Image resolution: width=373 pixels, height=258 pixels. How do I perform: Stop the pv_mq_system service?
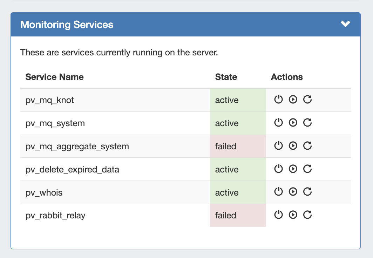click(278, 123)
